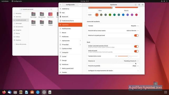Select Red in settings sidebar

[x=70, y=13]
